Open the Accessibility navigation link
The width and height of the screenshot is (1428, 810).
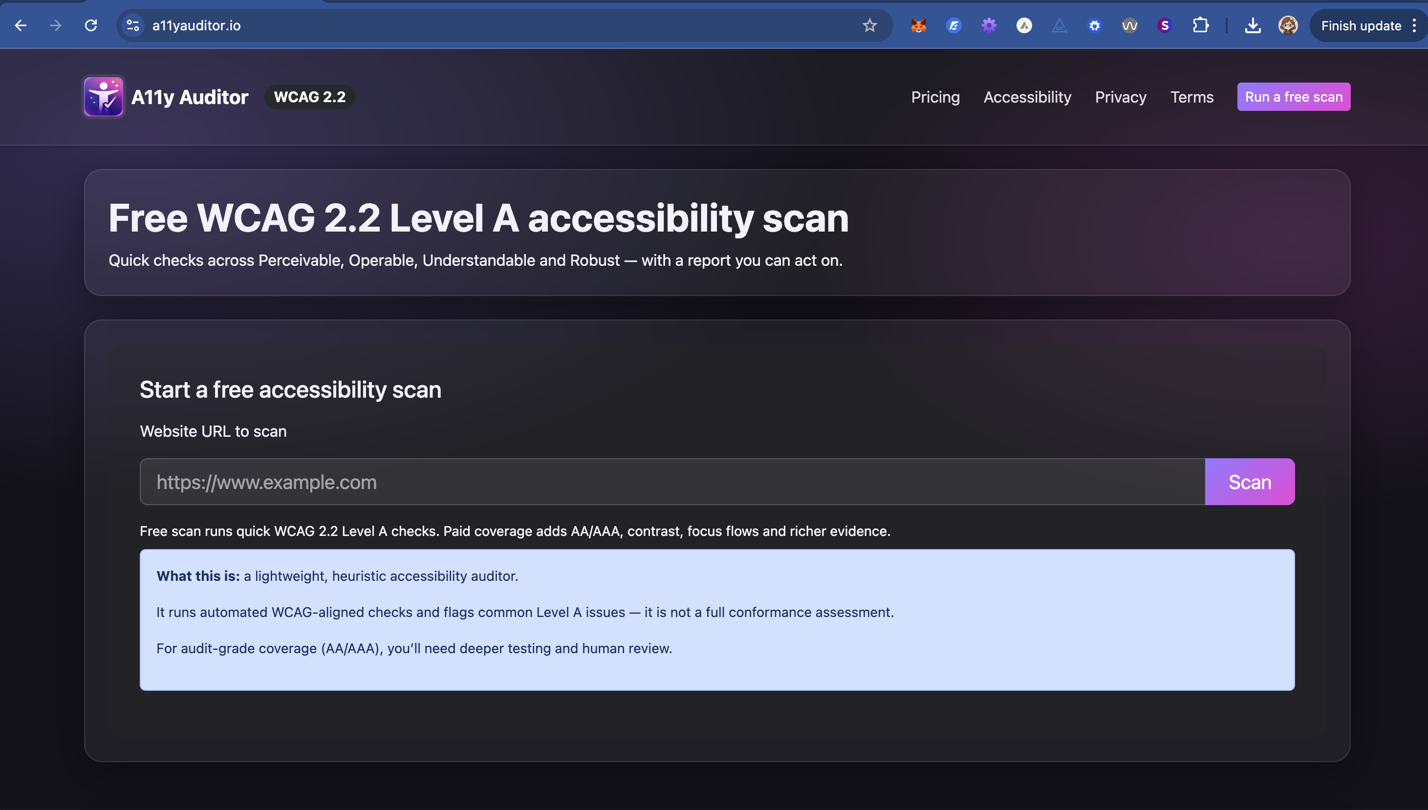[1027, 96]
